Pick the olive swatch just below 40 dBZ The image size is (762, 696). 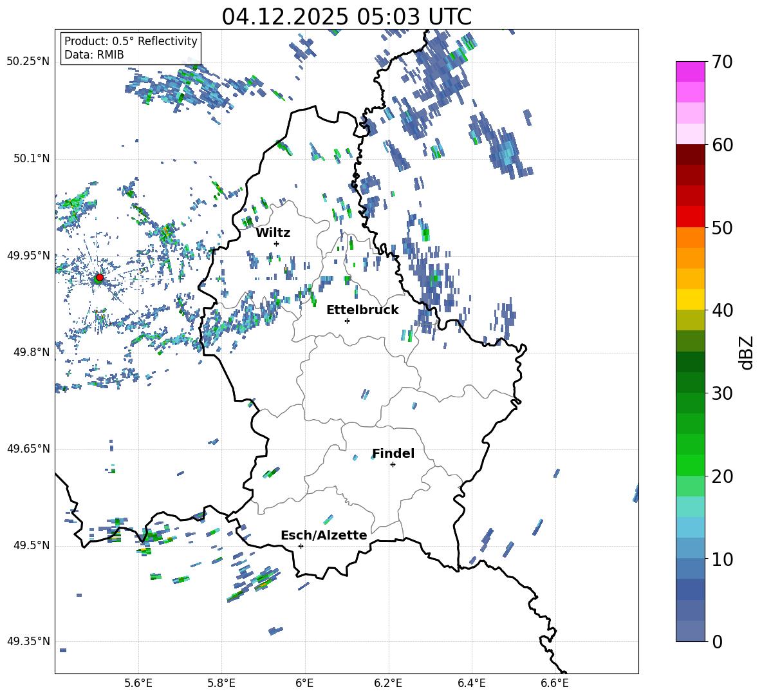[x=691, y=320]
